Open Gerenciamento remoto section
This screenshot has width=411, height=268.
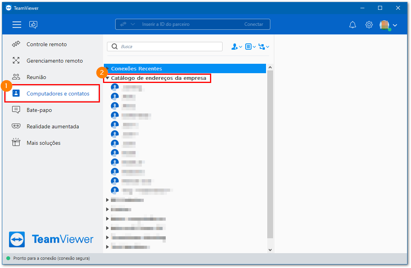pyautogui.click(x=53, y=61)
